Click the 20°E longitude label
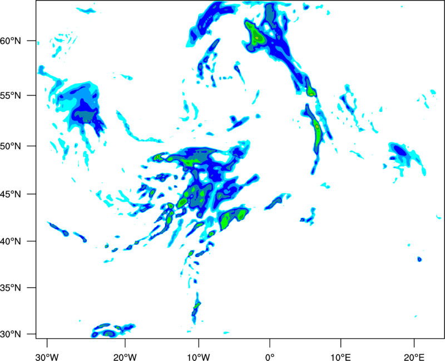Image resolution: width=445 pixels, height=361 pixels. 414,357
